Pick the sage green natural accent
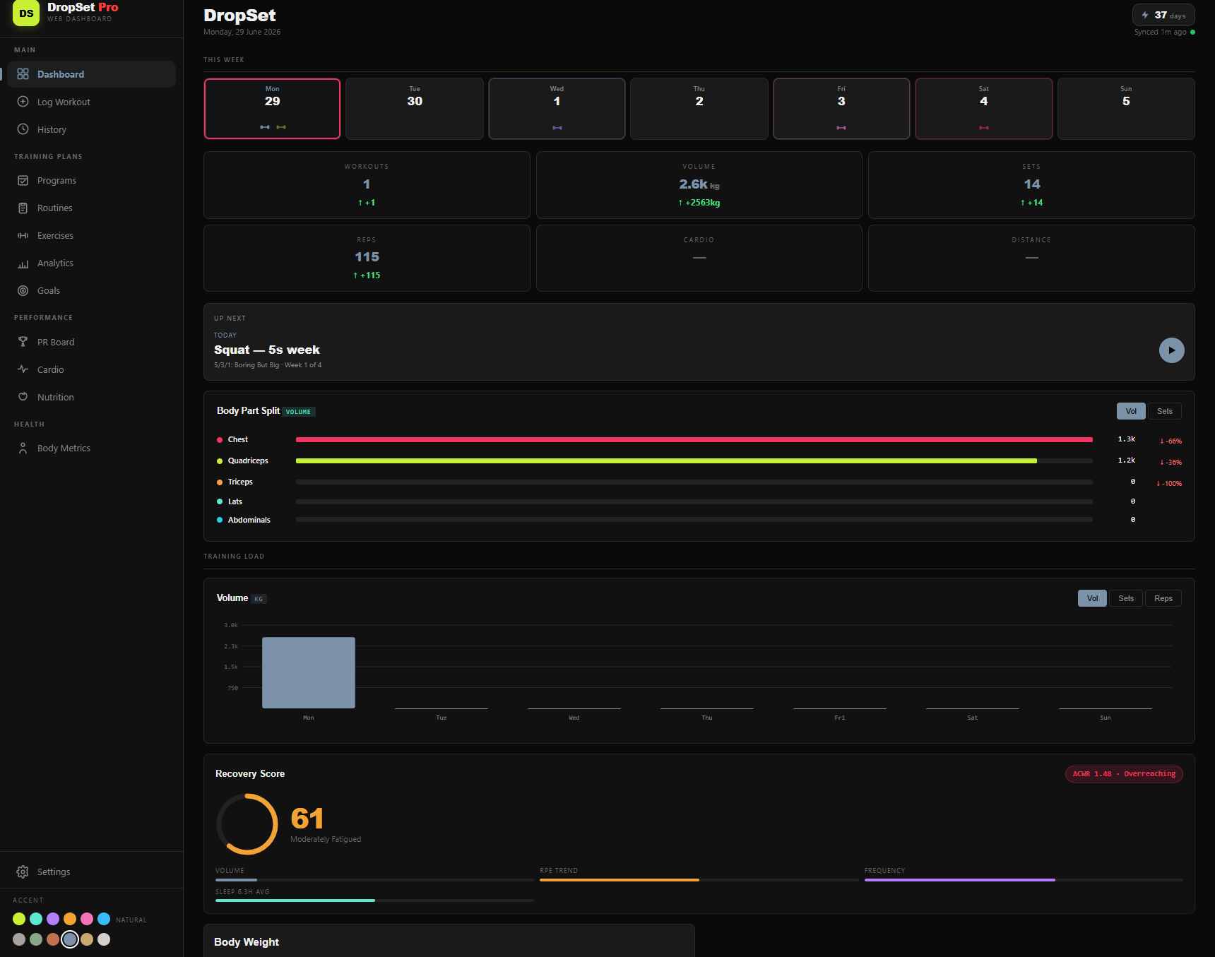 (x=36, y=939)
